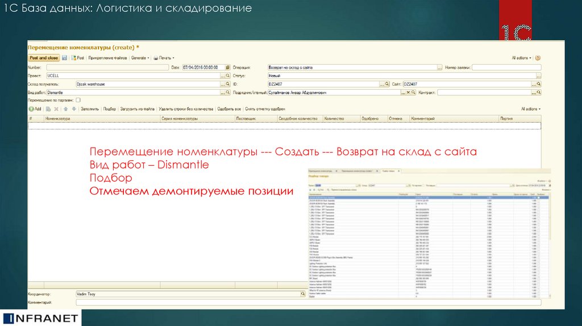Open selection ellipsis for ID field
The image size is (582, 326).
coord(382,84)
